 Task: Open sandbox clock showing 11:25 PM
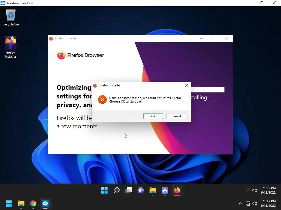[x=268, y=190]
